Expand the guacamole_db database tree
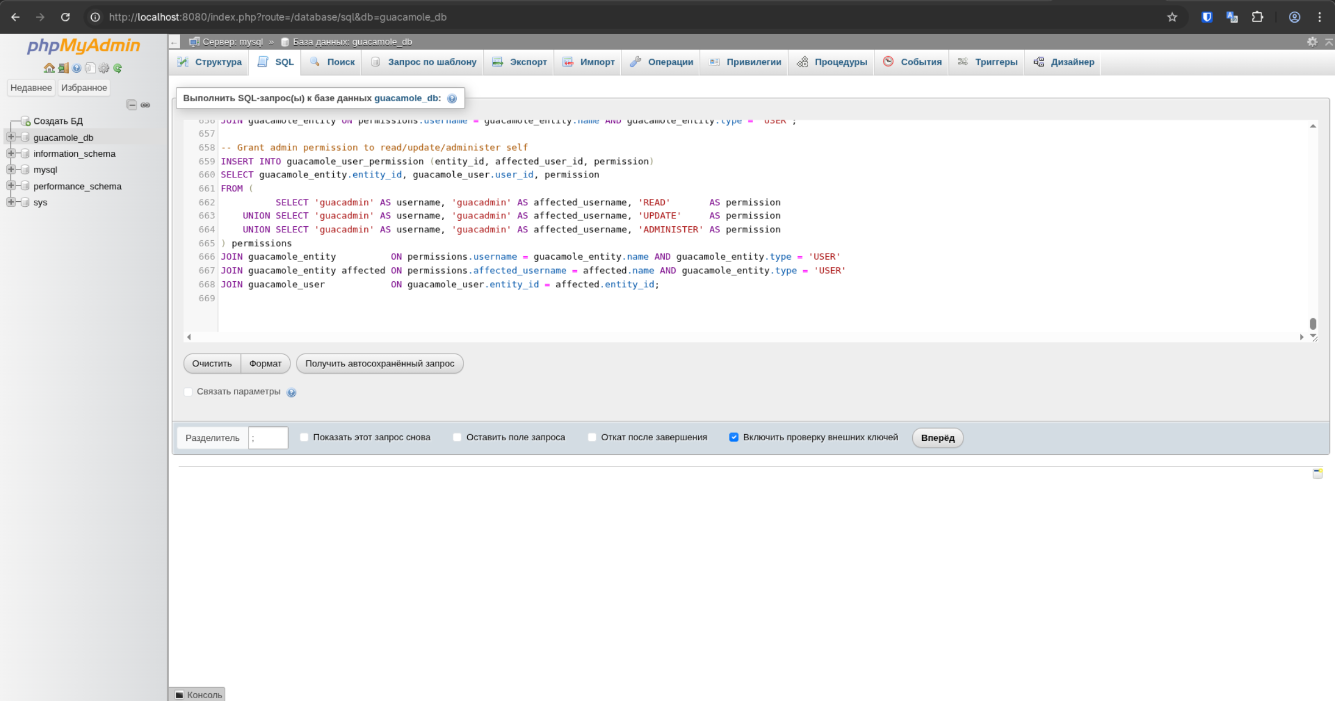This screenshot has height=701, width=1335. (x=11, y=137)
